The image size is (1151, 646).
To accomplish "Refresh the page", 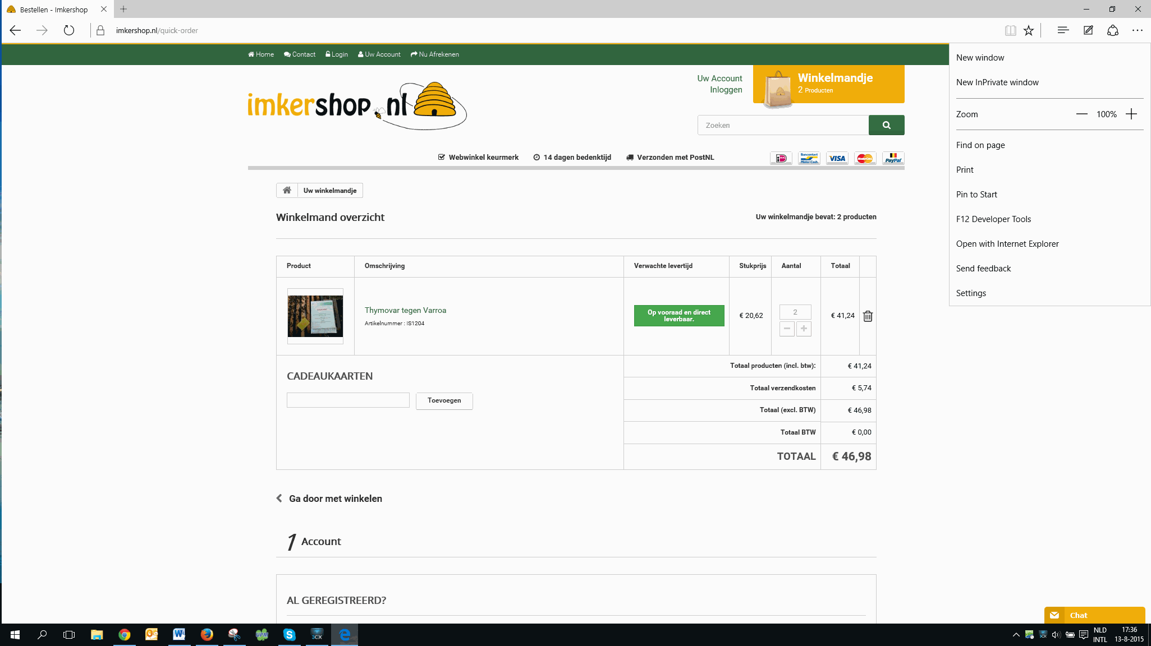I will tap(68, 30).
